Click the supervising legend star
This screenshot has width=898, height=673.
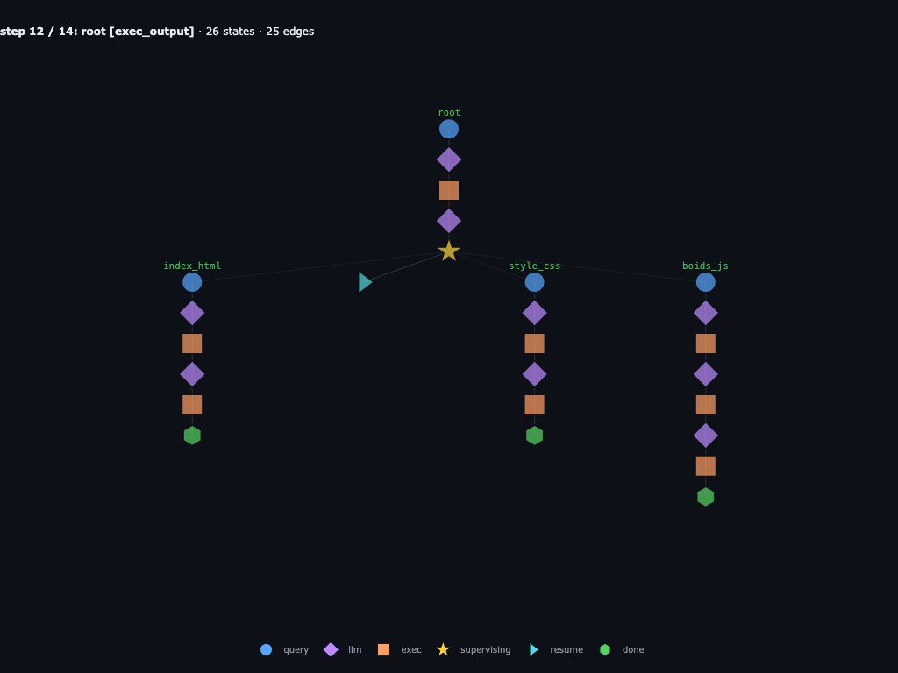[443, 649]
